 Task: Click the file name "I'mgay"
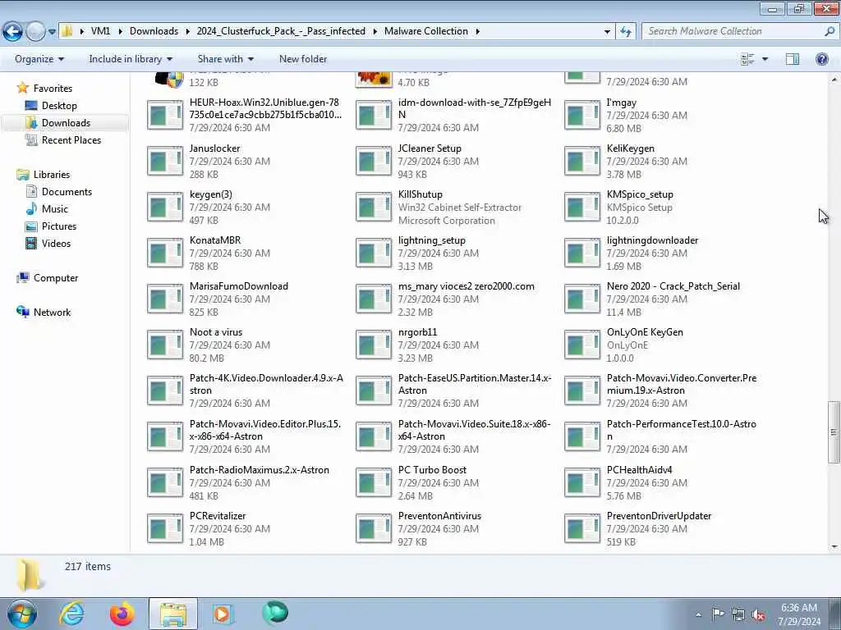point(622,103)
